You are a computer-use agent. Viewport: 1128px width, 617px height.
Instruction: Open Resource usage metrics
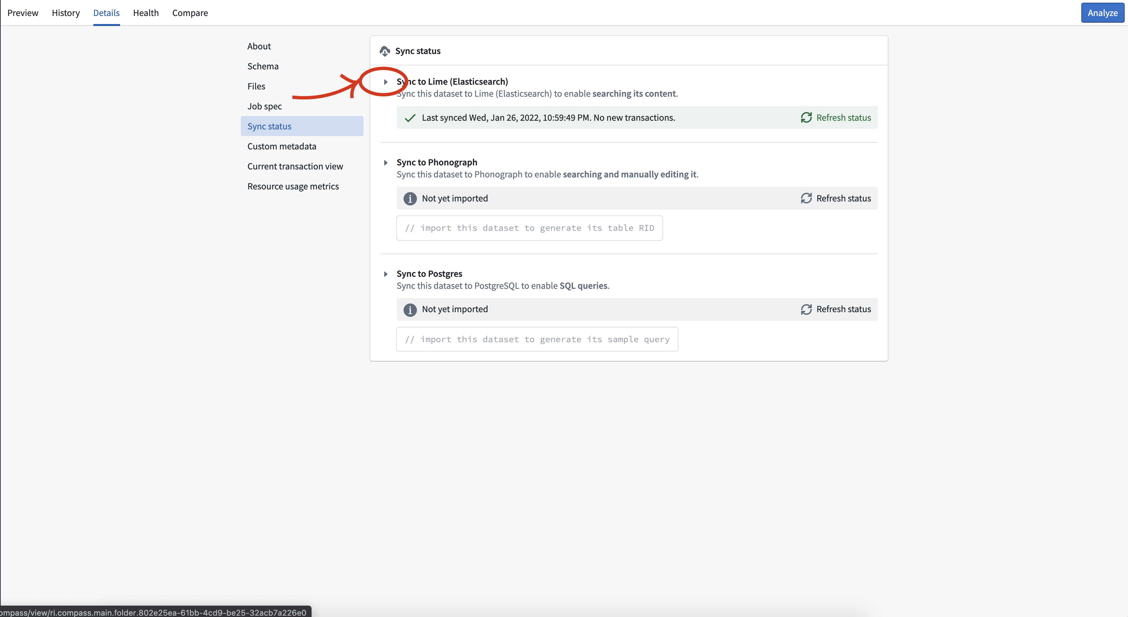click(302, 186)
